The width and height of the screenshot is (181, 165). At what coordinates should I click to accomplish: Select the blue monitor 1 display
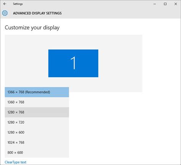(x=73, y=63)
